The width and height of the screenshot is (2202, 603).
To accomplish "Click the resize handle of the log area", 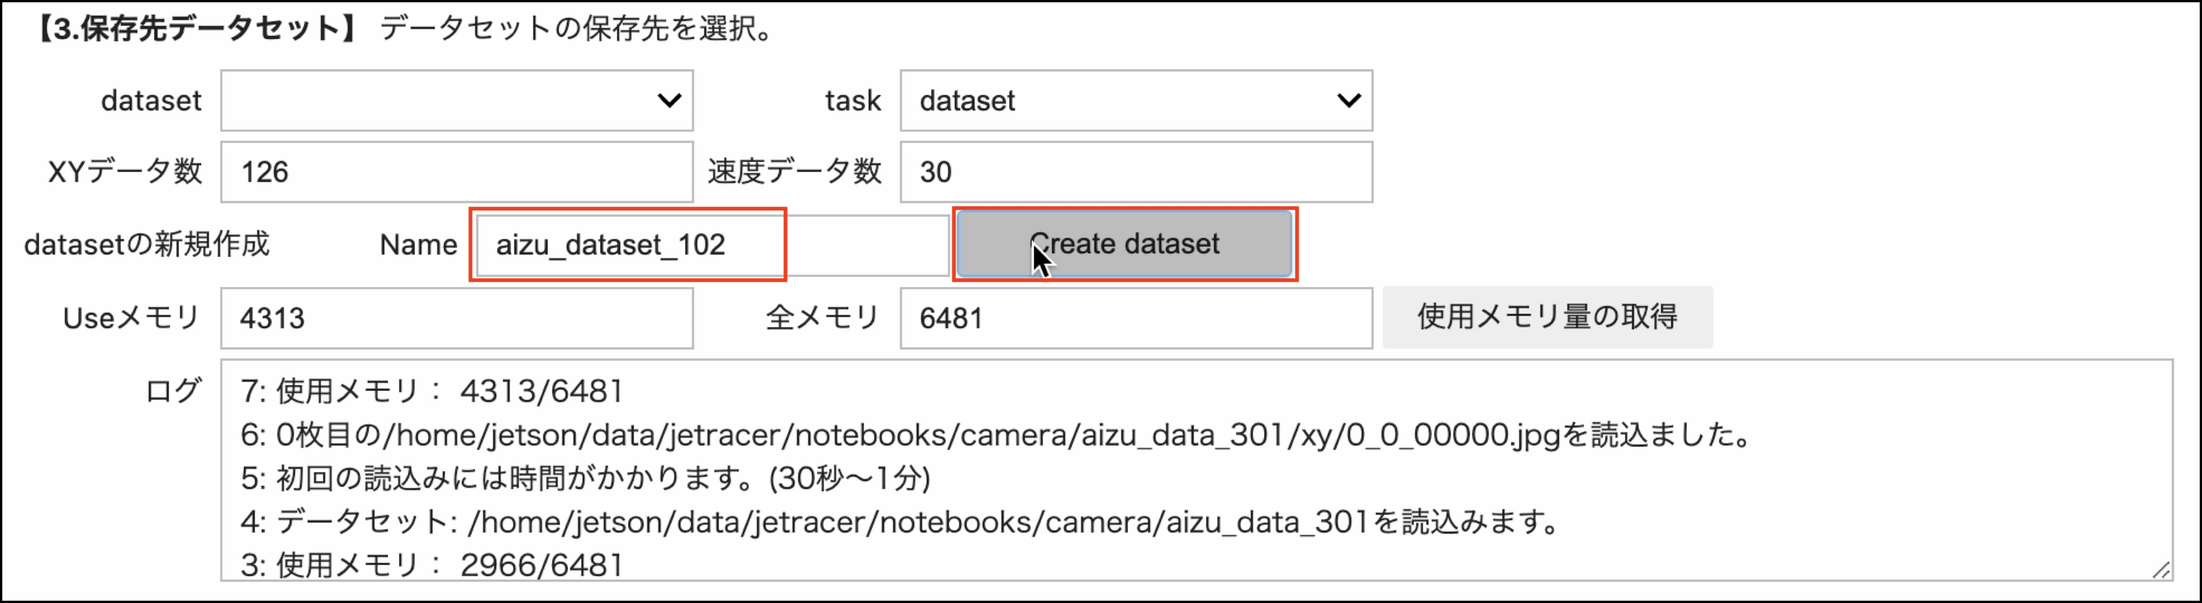I will tap(2160, 570).
